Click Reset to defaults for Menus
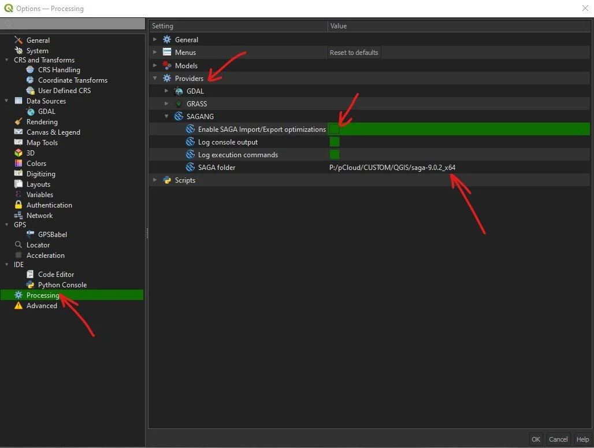 pyautogui.click(x=354, y=53)
